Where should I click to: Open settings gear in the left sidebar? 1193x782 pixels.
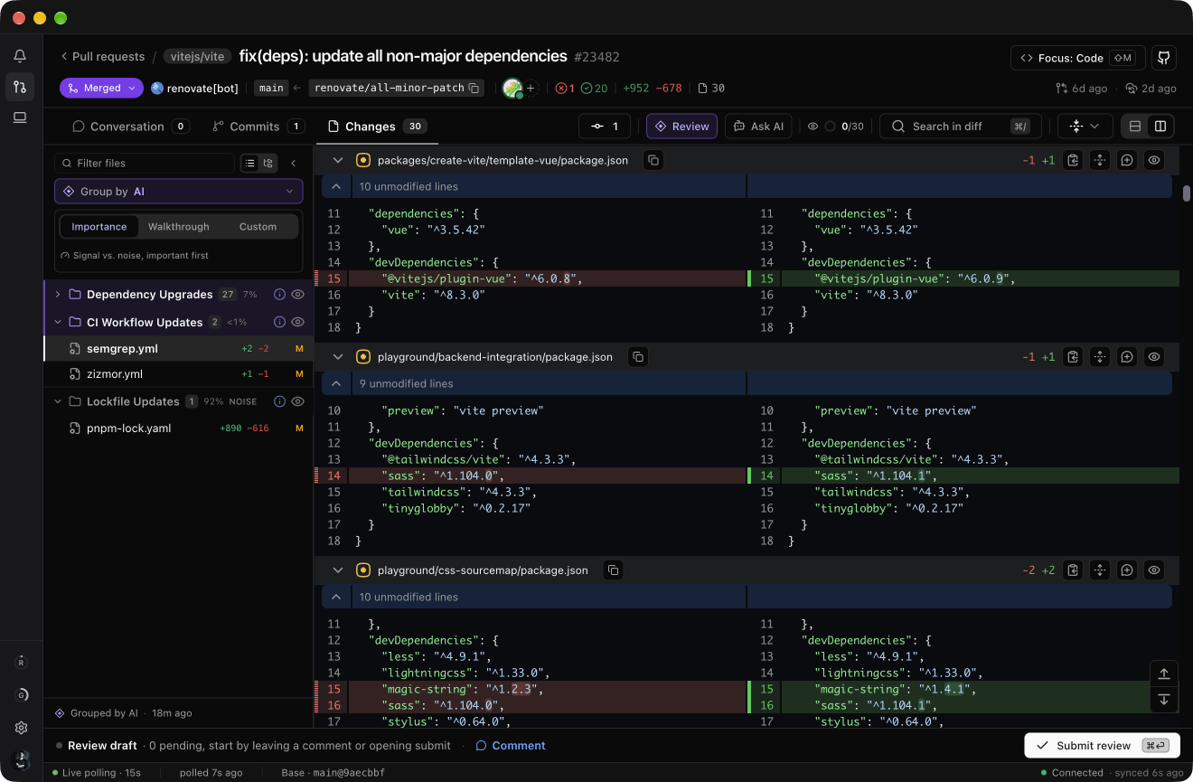click(x=21, y=728)
